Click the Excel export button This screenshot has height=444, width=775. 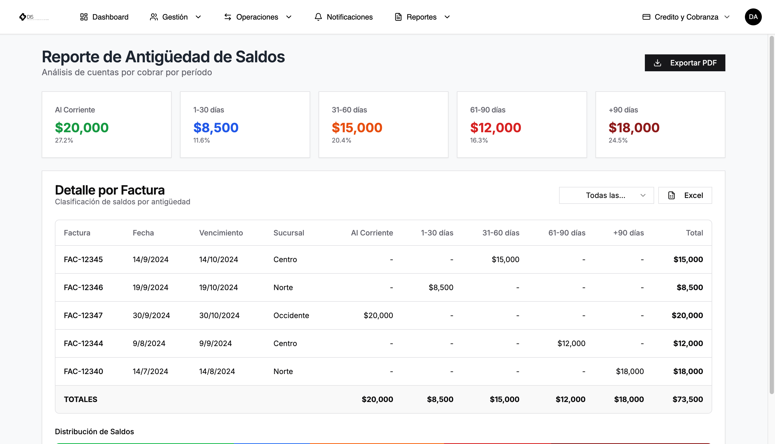click(685, 195)
